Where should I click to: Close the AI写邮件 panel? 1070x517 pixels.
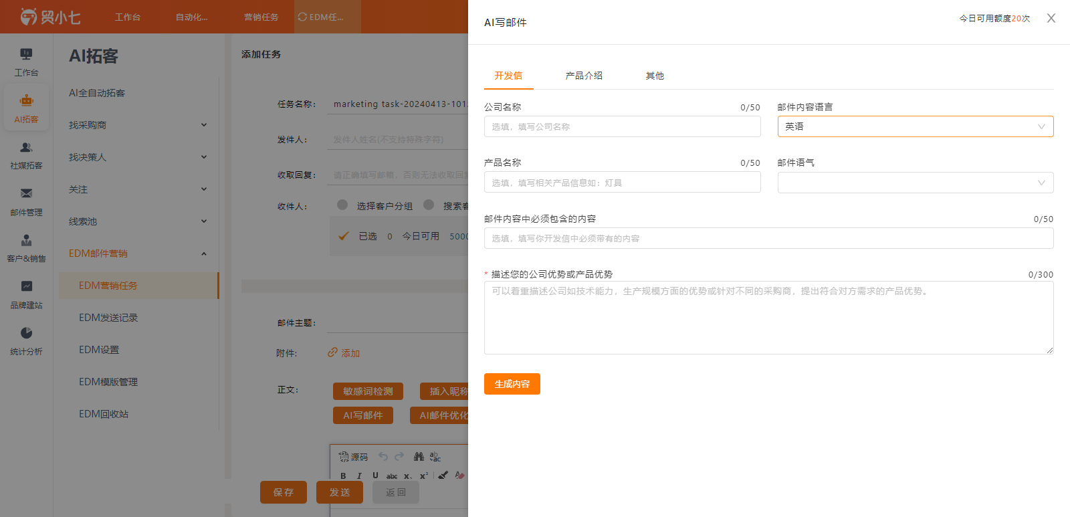(x=1051, y=18)
